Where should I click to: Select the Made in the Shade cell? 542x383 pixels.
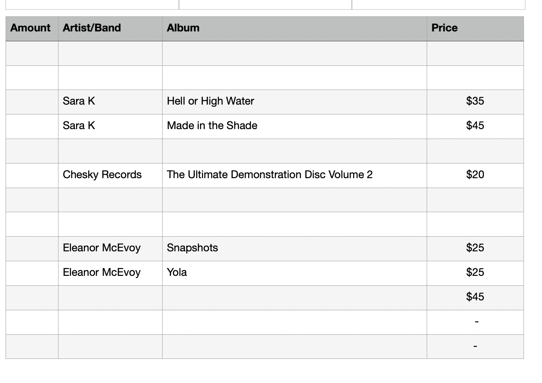pos(295,127)
